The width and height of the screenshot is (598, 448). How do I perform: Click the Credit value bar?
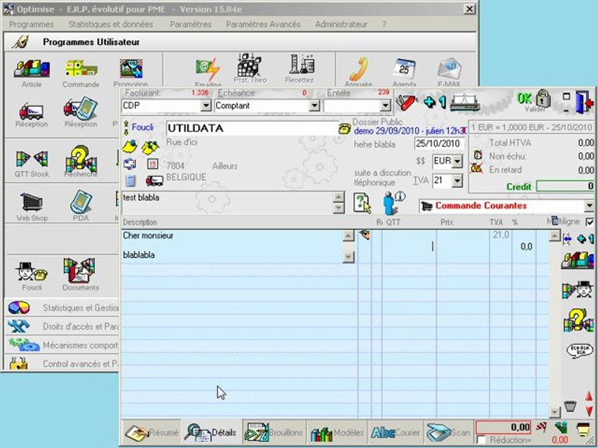pyautogui.click(x=565, y=186)
